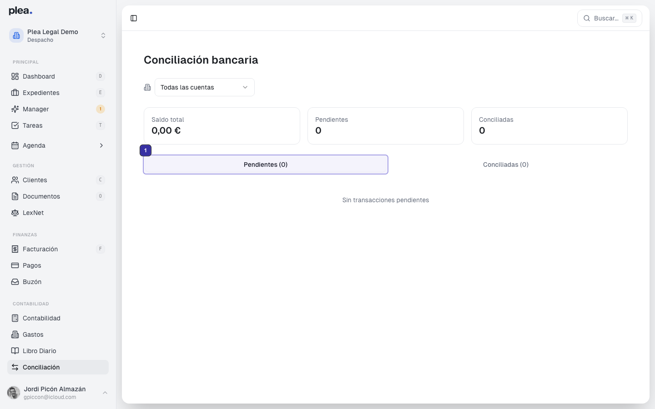
Task: Switch to the Conciliadas (0) tab
Action: 506,165
